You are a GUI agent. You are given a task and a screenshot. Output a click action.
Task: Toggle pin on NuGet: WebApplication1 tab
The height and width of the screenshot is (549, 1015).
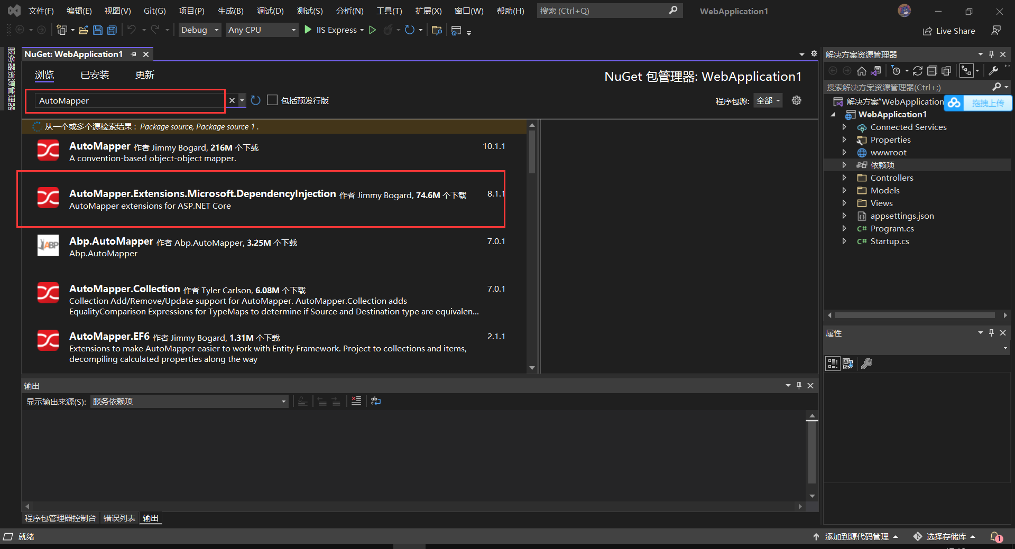134,54
